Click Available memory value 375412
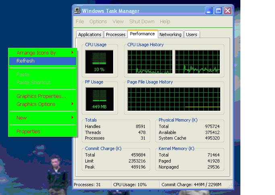 (212, 132)
